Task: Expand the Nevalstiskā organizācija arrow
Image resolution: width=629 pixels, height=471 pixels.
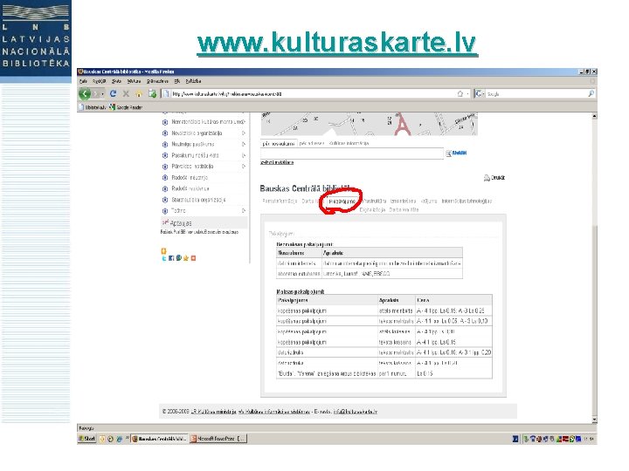Action: tap(244, 133)
